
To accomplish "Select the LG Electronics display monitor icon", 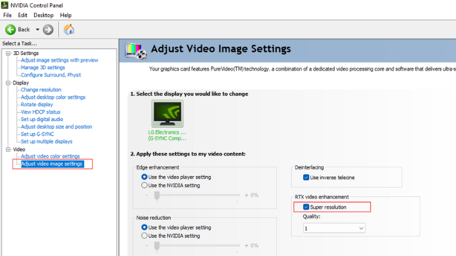I will tap(167, 114).
